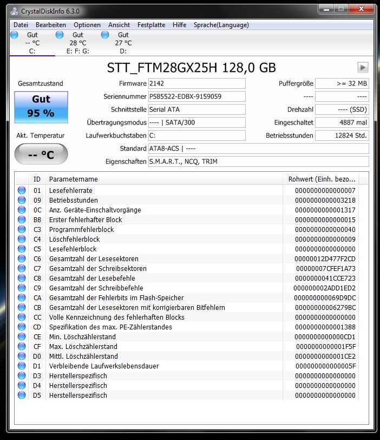Click the Laufwerkbuchstaben field
The height and width of the screenshot is (440, 380).
point(196,135)
